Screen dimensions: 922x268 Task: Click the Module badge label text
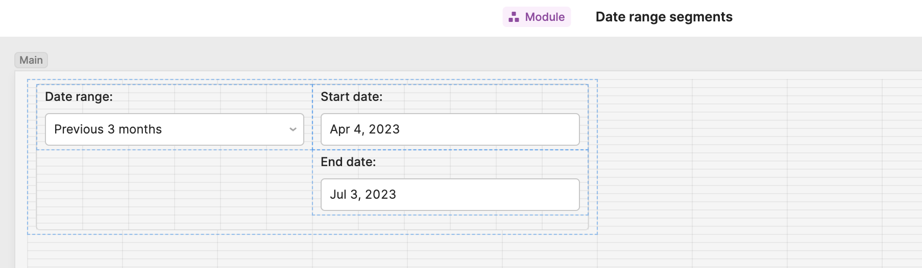(545, 17)
